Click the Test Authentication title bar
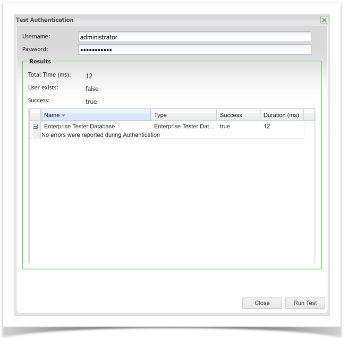 159,20
